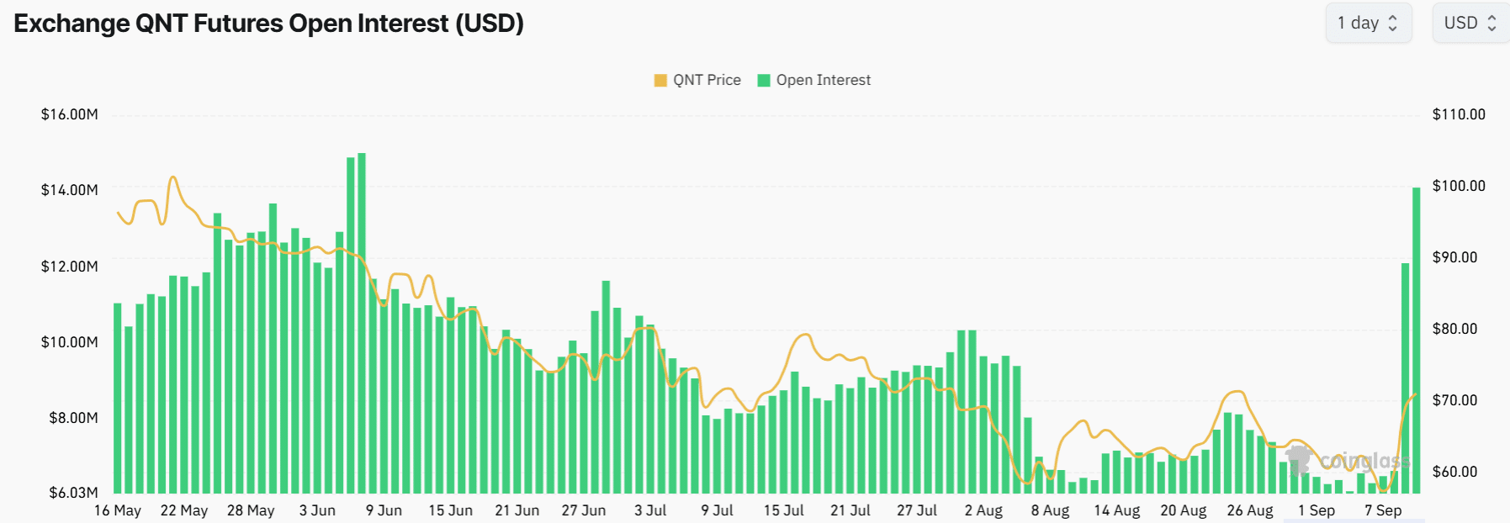This screenshot has height=523, width=1510.
Task: Click the 7 Sep x-axis date label
Action: pyautogui.click(x=1383, y=510)
